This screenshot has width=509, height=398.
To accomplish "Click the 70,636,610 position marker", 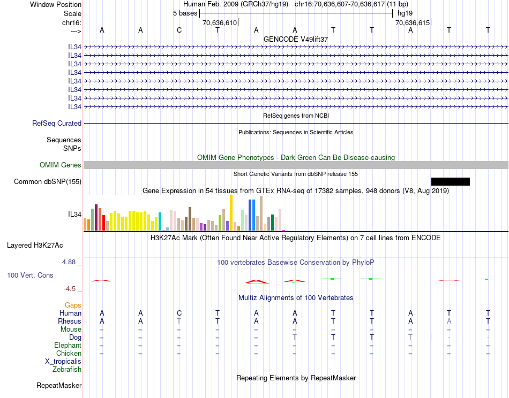I will (x=220, y=22).
